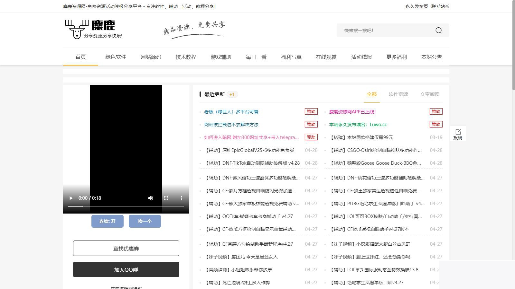Screen dimensions: 515x289
Task: Toggle the 连续 switch
Action: [x=107, y=221]
